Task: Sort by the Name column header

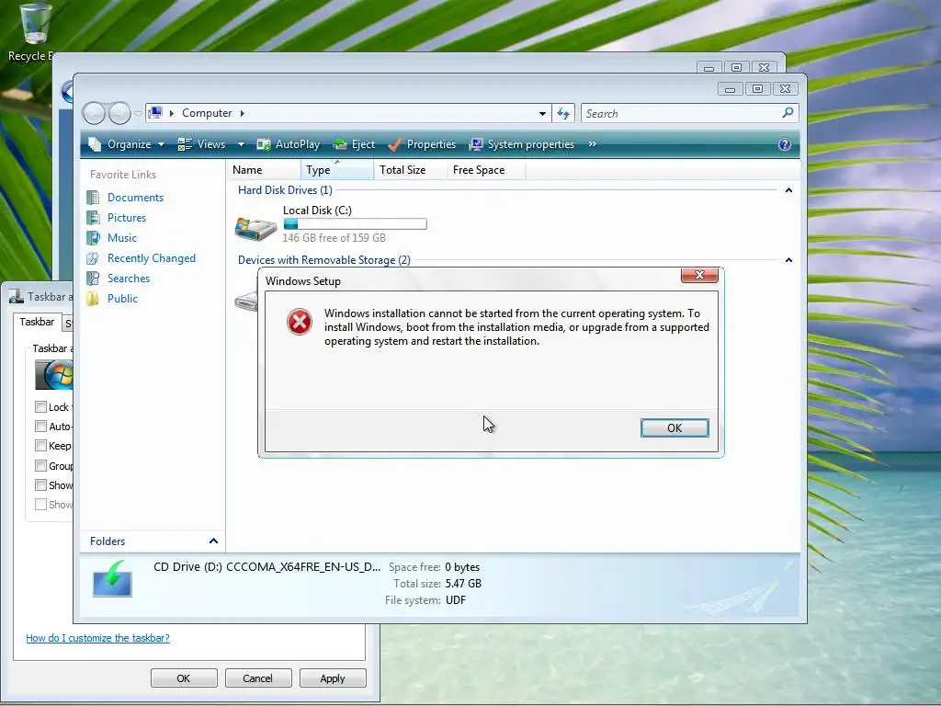Action: 264,170
